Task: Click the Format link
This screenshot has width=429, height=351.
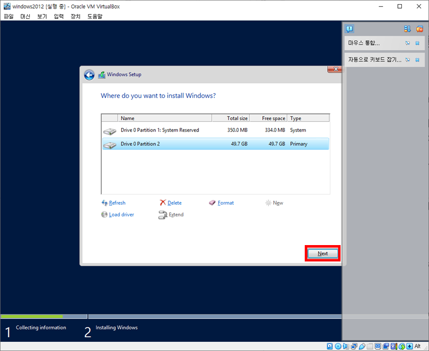Action: coord(225,203)
